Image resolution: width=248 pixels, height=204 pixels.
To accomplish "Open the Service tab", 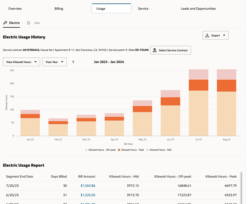I will (x=143, y=9).
